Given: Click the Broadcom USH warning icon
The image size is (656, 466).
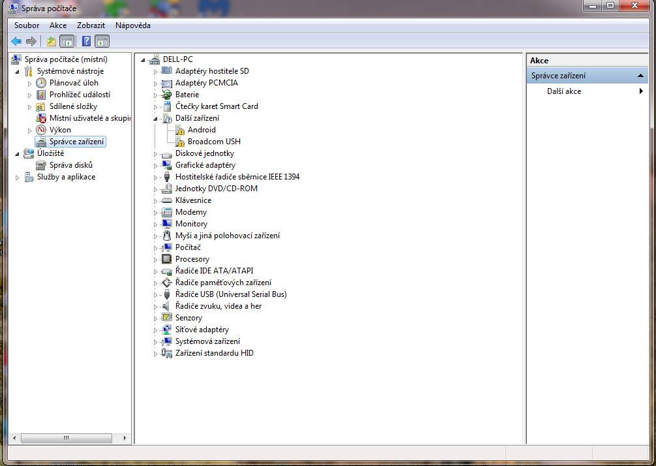Looking at the screenshot, I should tap(180, 142).
